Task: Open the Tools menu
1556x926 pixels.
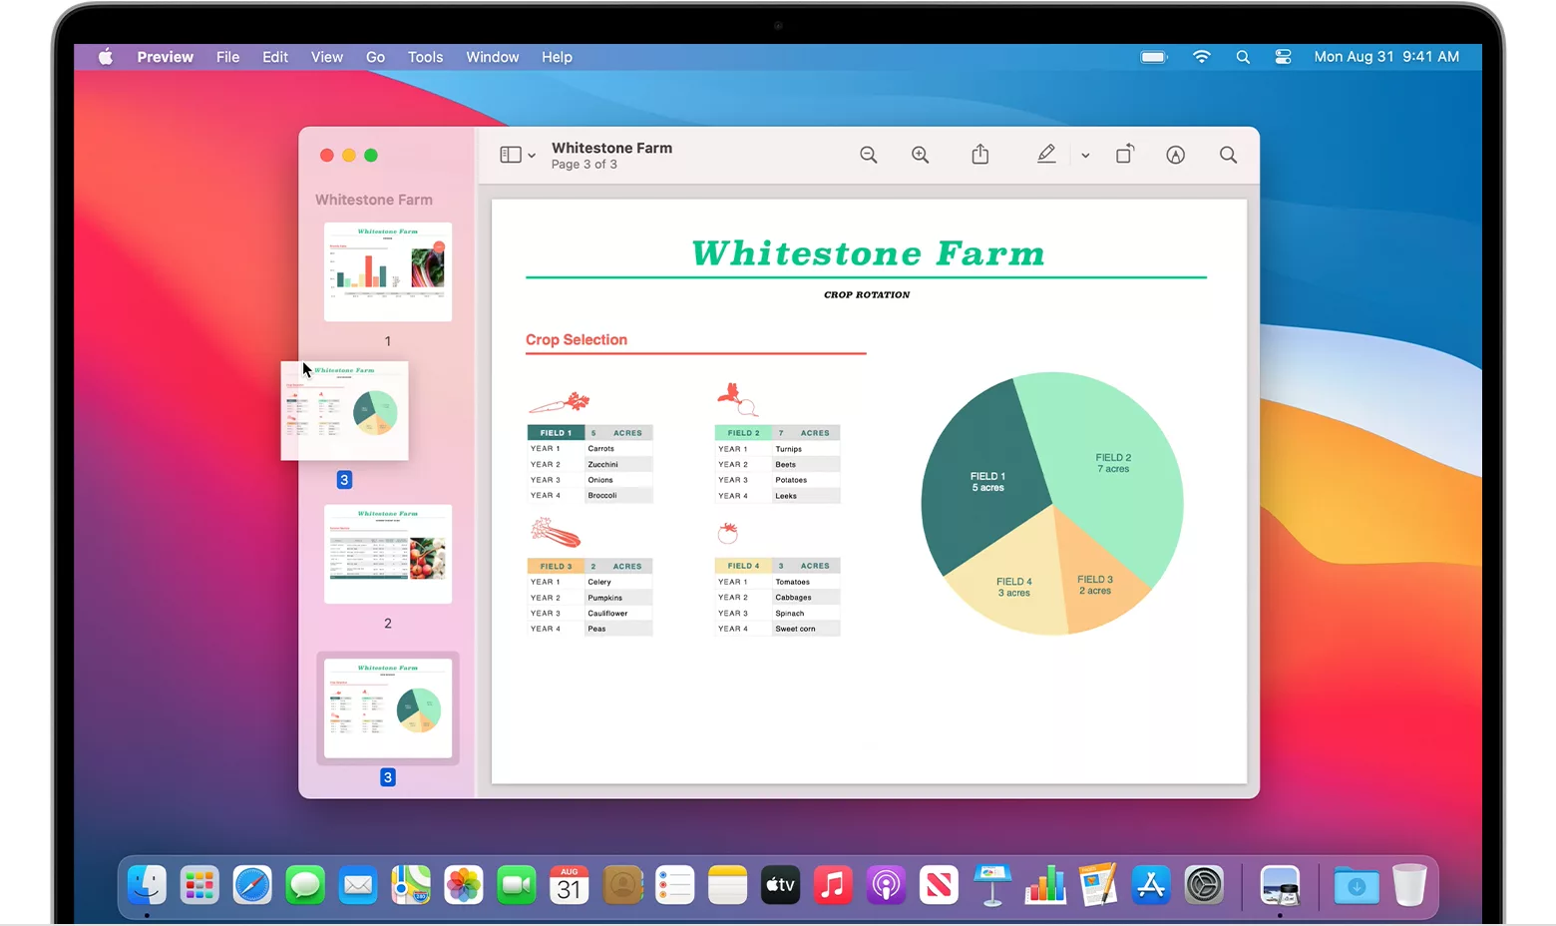Action: pos(425,57)
